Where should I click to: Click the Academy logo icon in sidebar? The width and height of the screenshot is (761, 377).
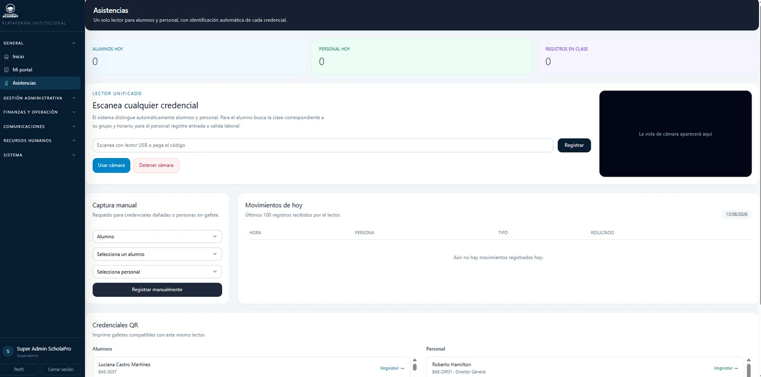[10, 10]
